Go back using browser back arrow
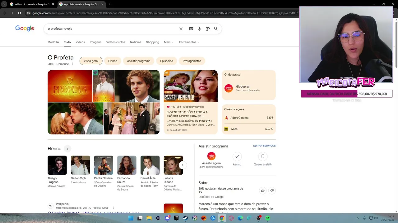Image resolution: width=398 pixels, height=223 pixels. [4, 13]
